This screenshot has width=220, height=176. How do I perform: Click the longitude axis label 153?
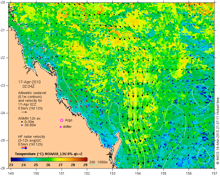(x=112, y=174)
